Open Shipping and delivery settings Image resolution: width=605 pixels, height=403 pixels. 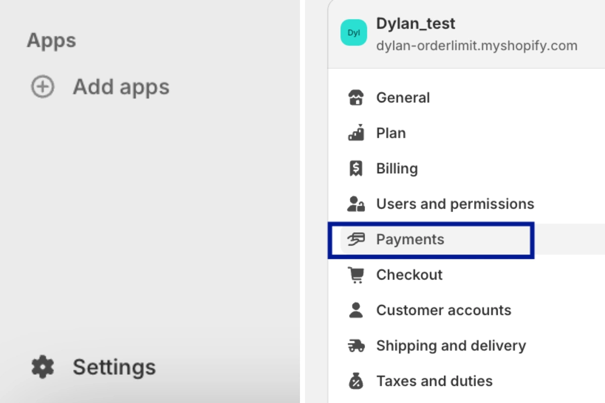(451, 346)
